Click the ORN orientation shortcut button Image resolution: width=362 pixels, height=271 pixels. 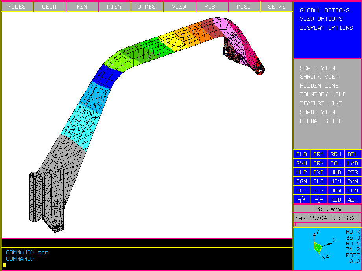pos(319,163)
